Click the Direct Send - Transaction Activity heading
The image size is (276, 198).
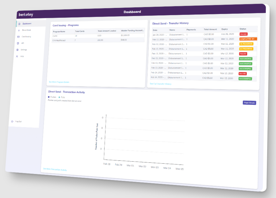coord(67,92)
